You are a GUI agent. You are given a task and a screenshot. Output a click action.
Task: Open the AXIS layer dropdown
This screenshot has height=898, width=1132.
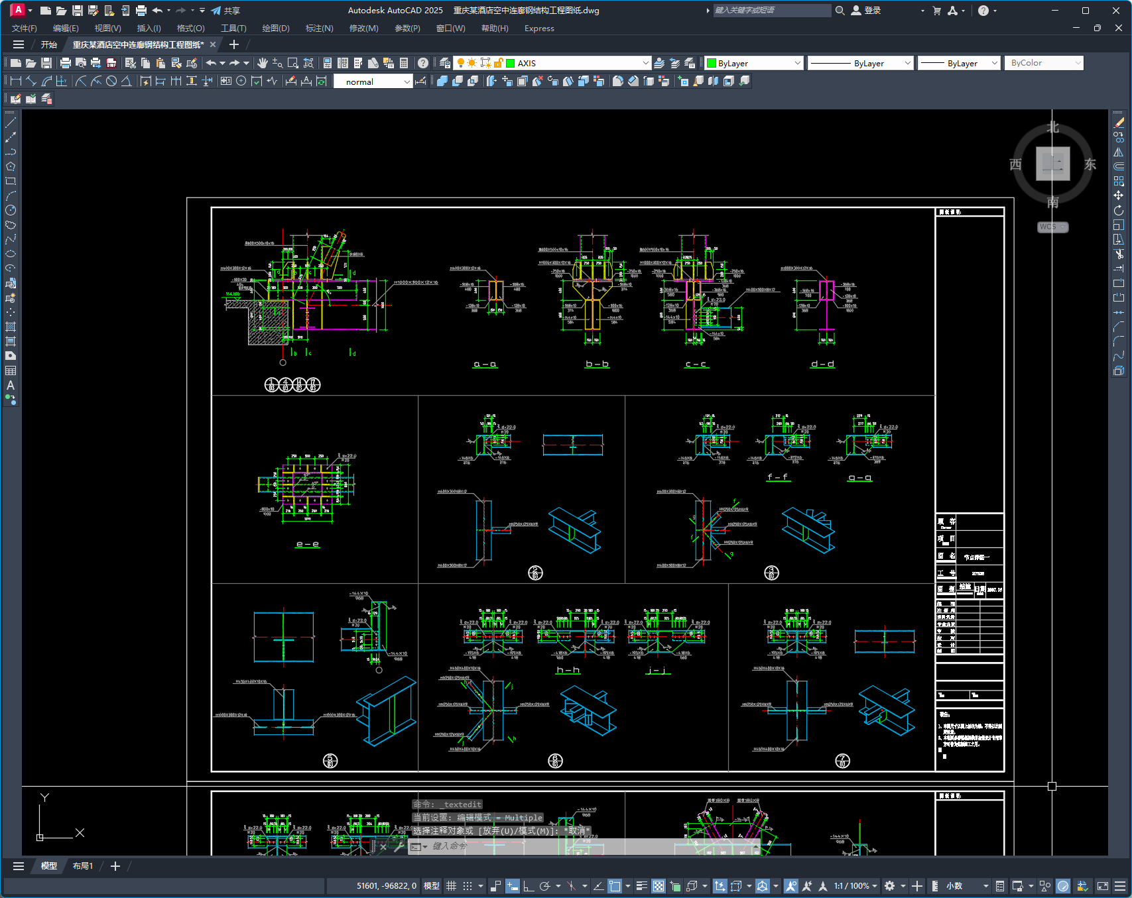click(645, 63)
